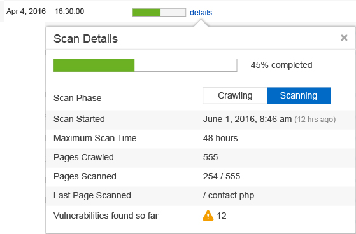
Task: Open the details link
Action: point(201,13)
